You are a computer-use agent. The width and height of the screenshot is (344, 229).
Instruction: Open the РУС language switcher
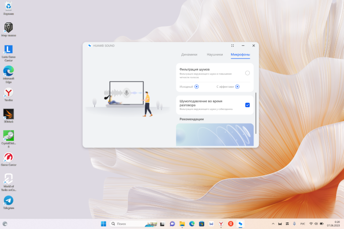click(x=303, y=224)
